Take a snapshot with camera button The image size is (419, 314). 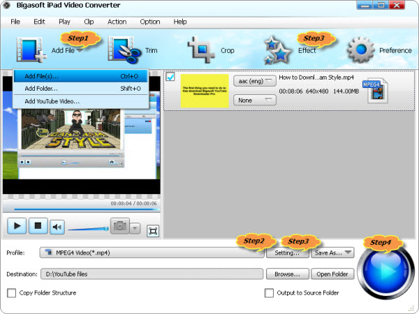[x=120, y=226]
